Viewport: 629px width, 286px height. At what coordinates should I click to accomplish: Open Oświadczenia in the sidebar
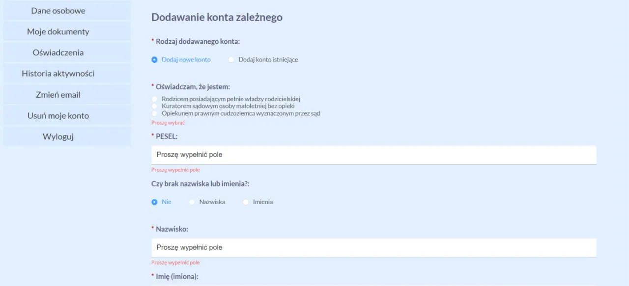pos(67,52)
